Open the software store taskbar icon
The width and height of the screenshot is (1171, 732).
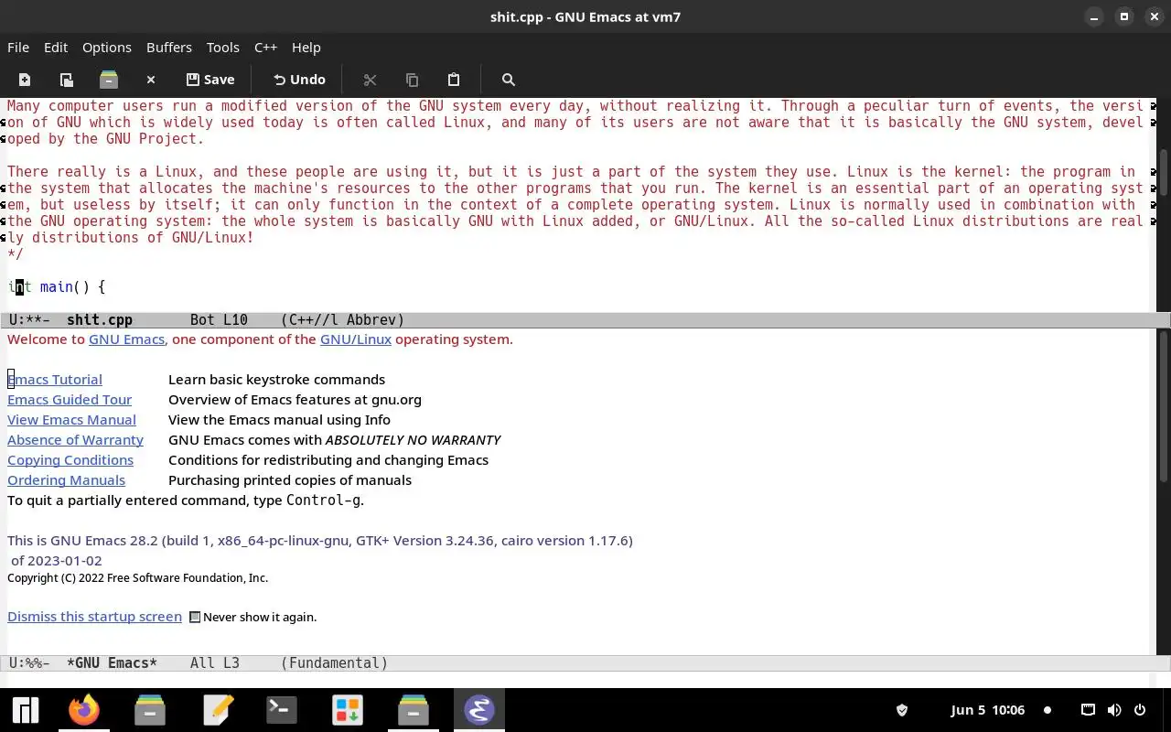click(348, 710)
